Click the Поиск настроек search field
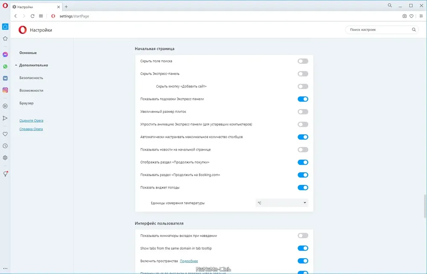Image resolution: width=427 pixels, height=274 pixels. tap(382, 30)
